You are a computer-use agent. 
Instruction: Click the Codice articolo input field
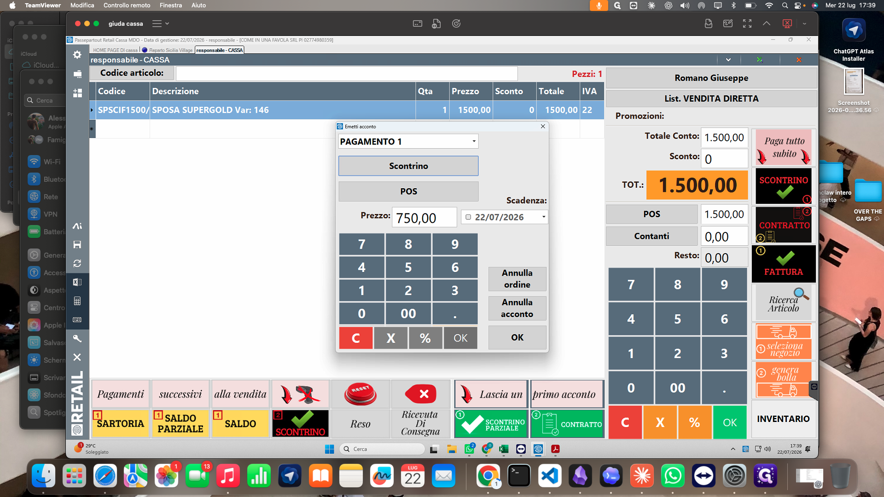point(347,73)
